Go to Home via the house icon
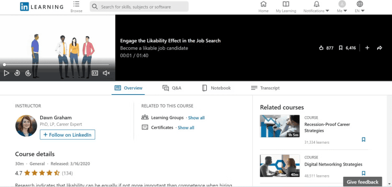 click(263, 4)
